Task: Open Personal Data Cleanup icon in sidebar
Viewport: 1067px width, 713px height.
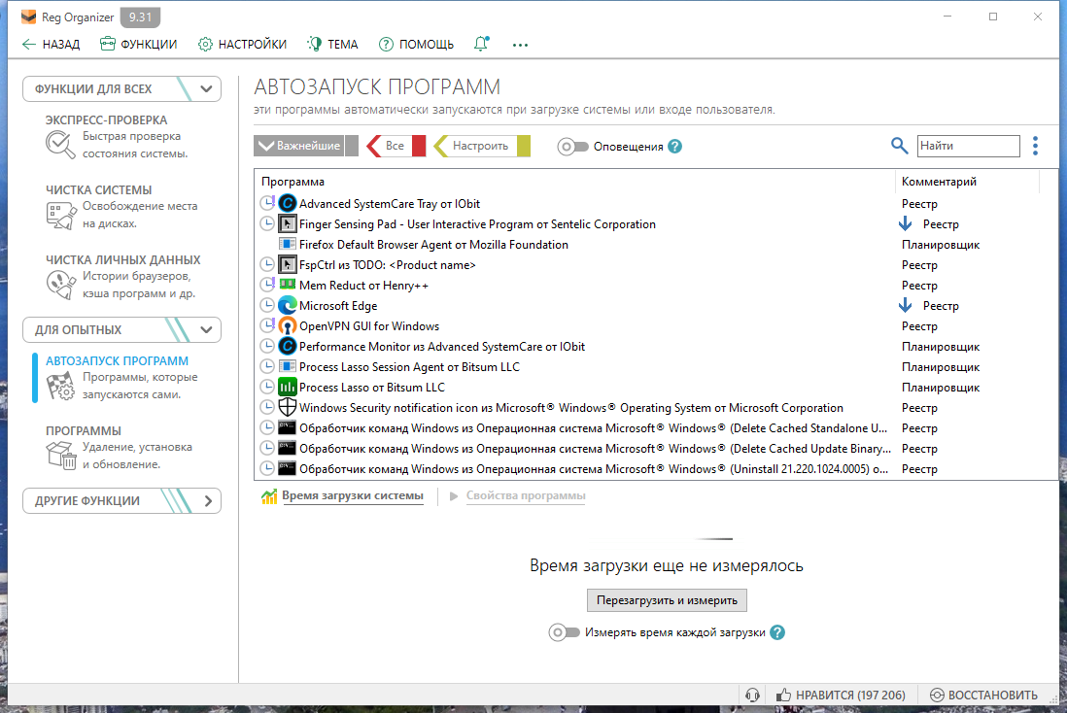Action: pos(60,285)
